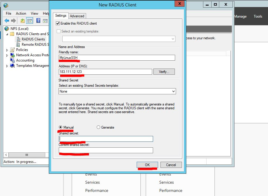This screenshot has width=268, height=196.
Task: Maximize the NPS console window
Action: [x=215, y=5]
